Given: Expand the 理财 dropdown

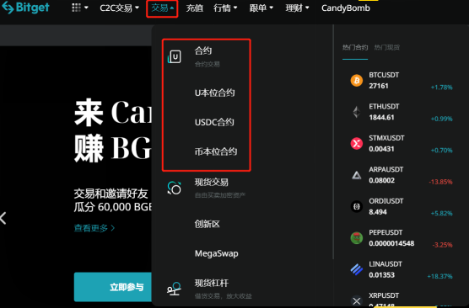Looking at the screenshot, I should pos(297,8).
